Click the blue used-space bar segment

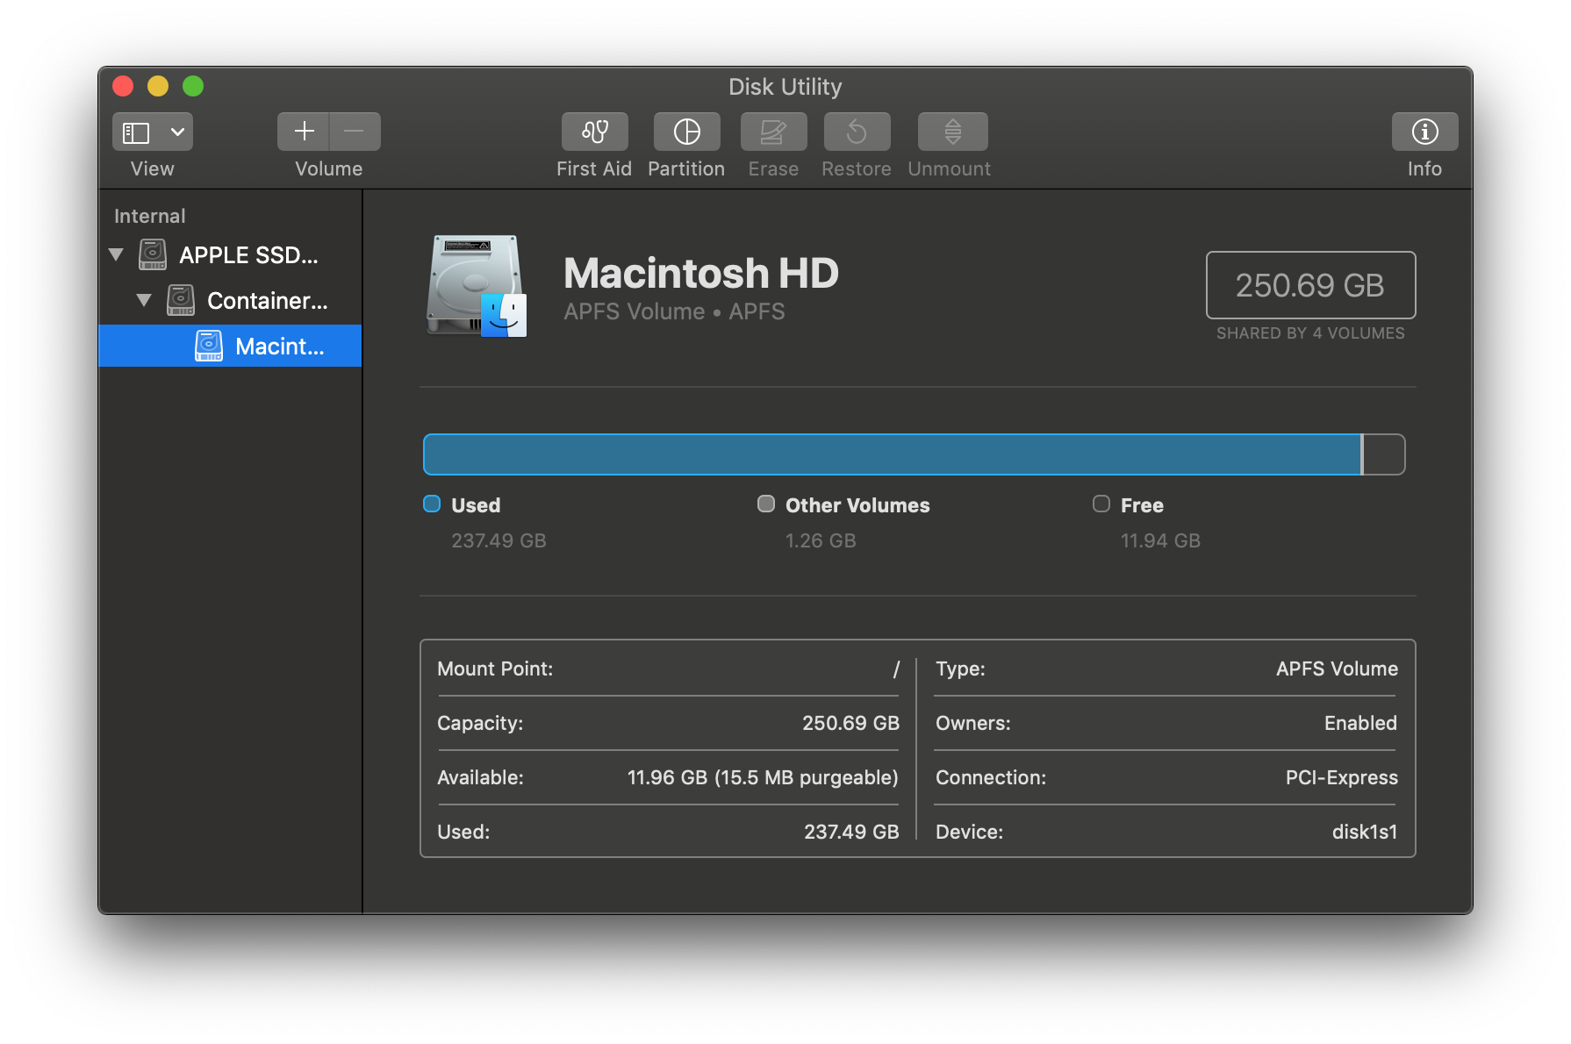[892, 454]
